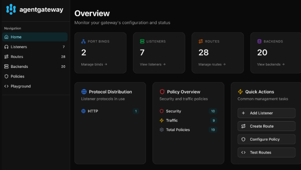
Task: Follow the Manage routes link
Action: [212, 64]
